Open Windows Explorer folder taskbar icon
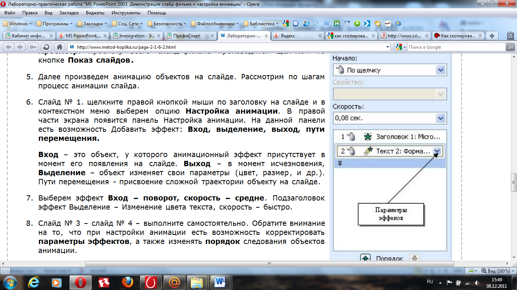 (197, 282)
